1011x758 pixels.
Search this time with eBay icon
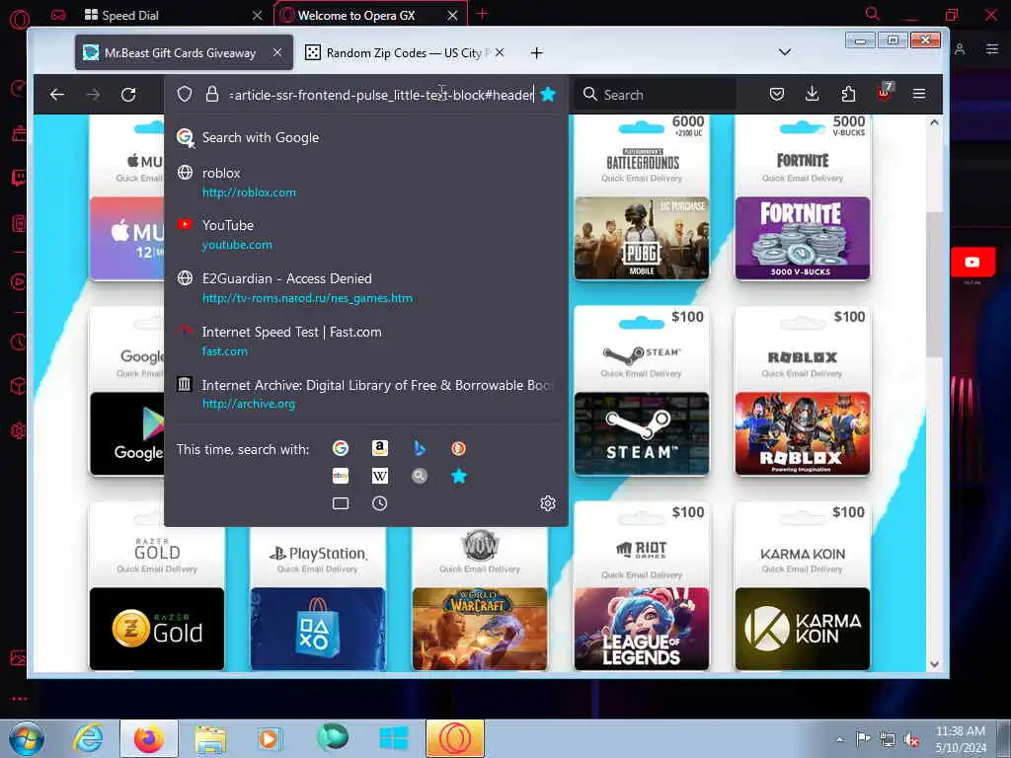[341, 476]
